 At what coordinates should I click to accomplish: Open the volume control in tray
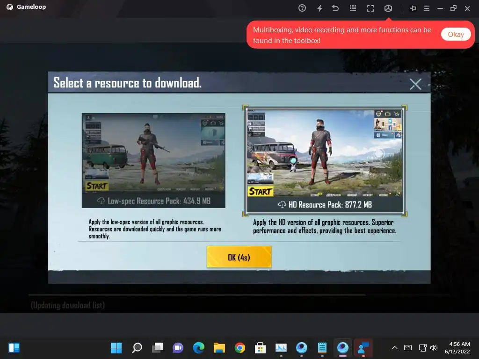click(x=434, y=348)
